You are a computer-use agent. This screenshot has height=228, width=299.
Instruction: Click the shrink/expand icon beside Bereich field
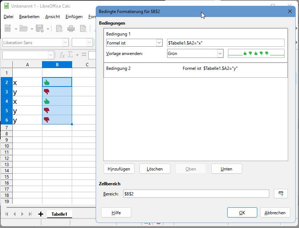click(281, 194)
